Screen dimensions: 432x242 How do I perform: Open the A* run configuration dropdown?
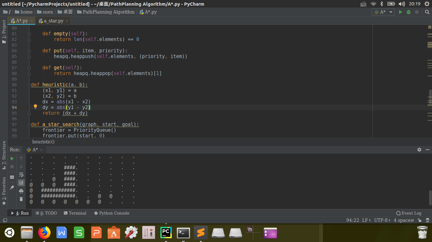(383, 12)
